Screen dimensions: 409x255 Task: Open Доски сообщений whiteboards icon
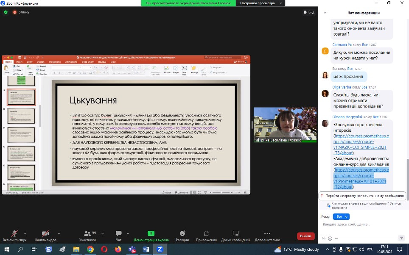(235, 233)
